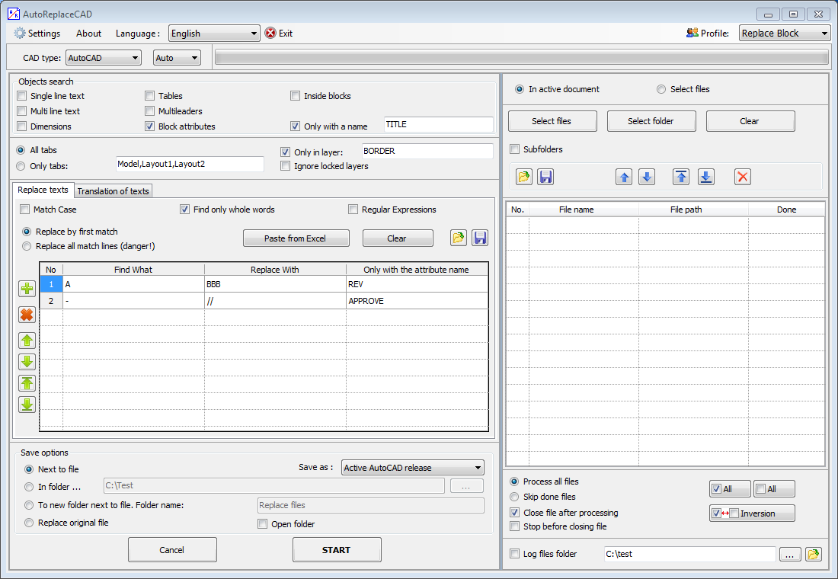Open the Profile Replace Block dropdown
This screenshot has height=579, width=838.
(785, 34)
